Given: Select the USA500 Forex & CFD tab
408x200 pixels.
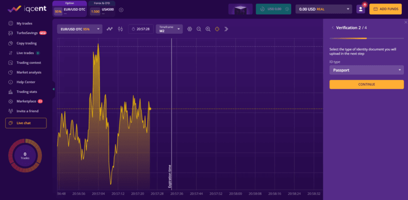Looking at the screenshot, I should (x=101, y=9).
